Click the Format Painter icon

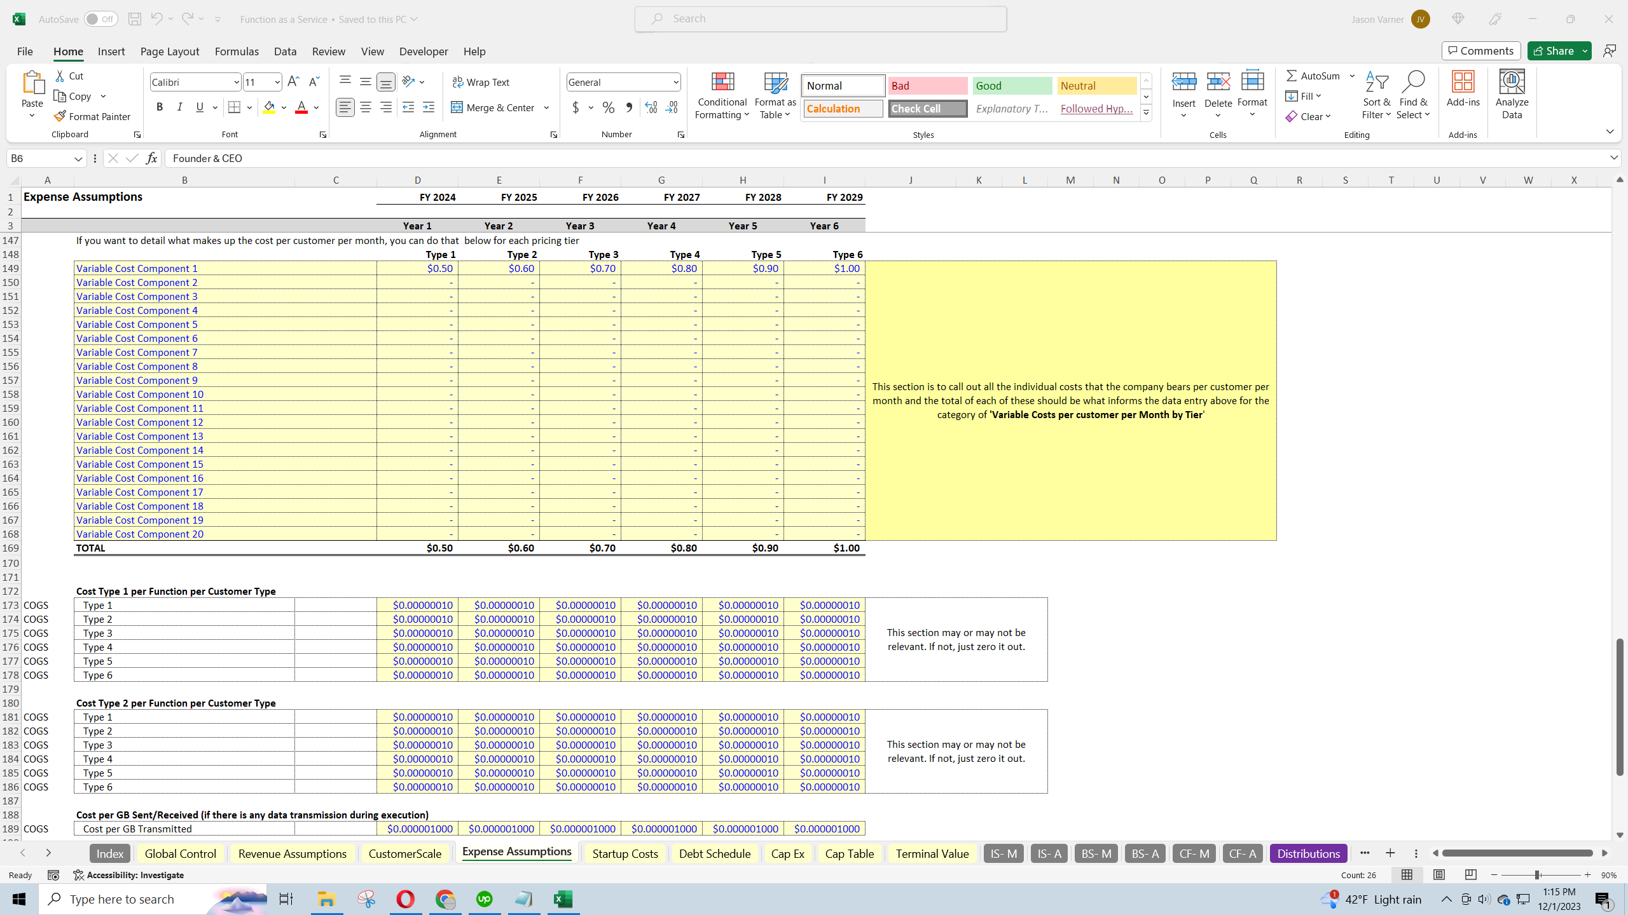[60, 116]
